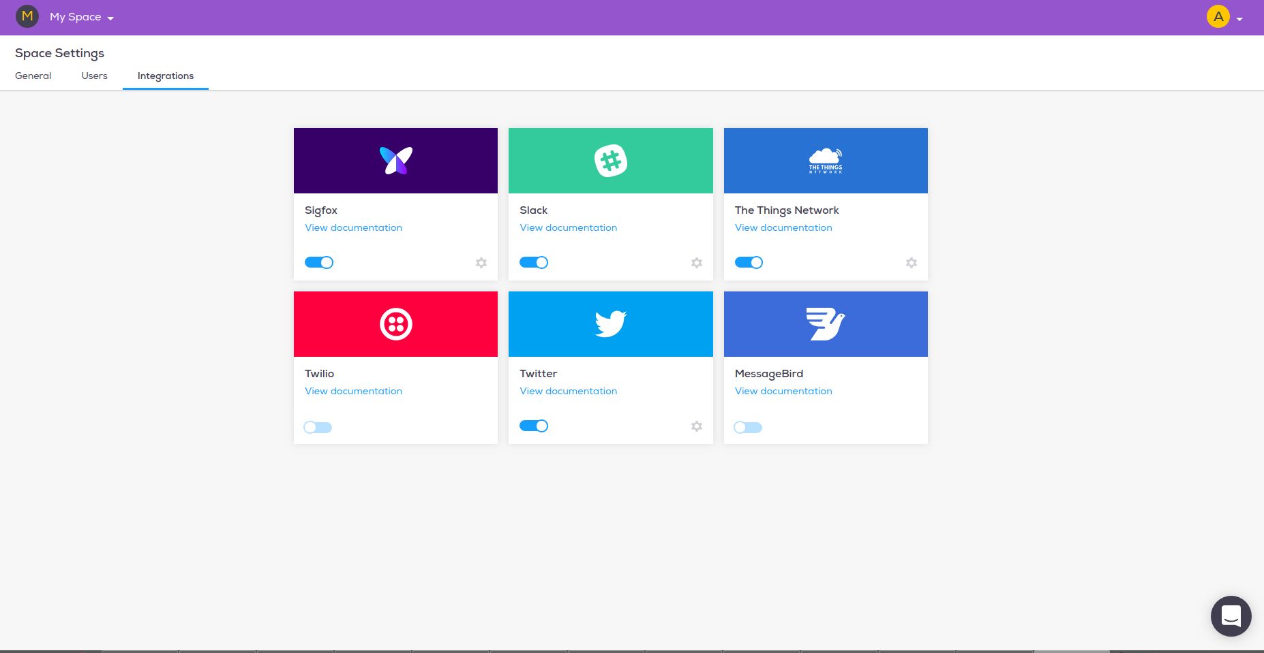Click the Sigfox card title

[321, 210]
